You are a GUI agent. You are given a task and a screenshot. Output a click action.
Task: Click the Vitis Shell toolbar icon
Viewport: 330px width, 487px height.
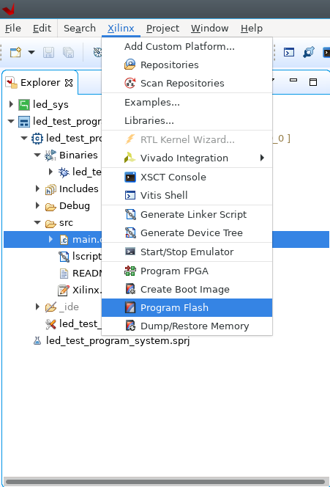click(x=289, y=52)
